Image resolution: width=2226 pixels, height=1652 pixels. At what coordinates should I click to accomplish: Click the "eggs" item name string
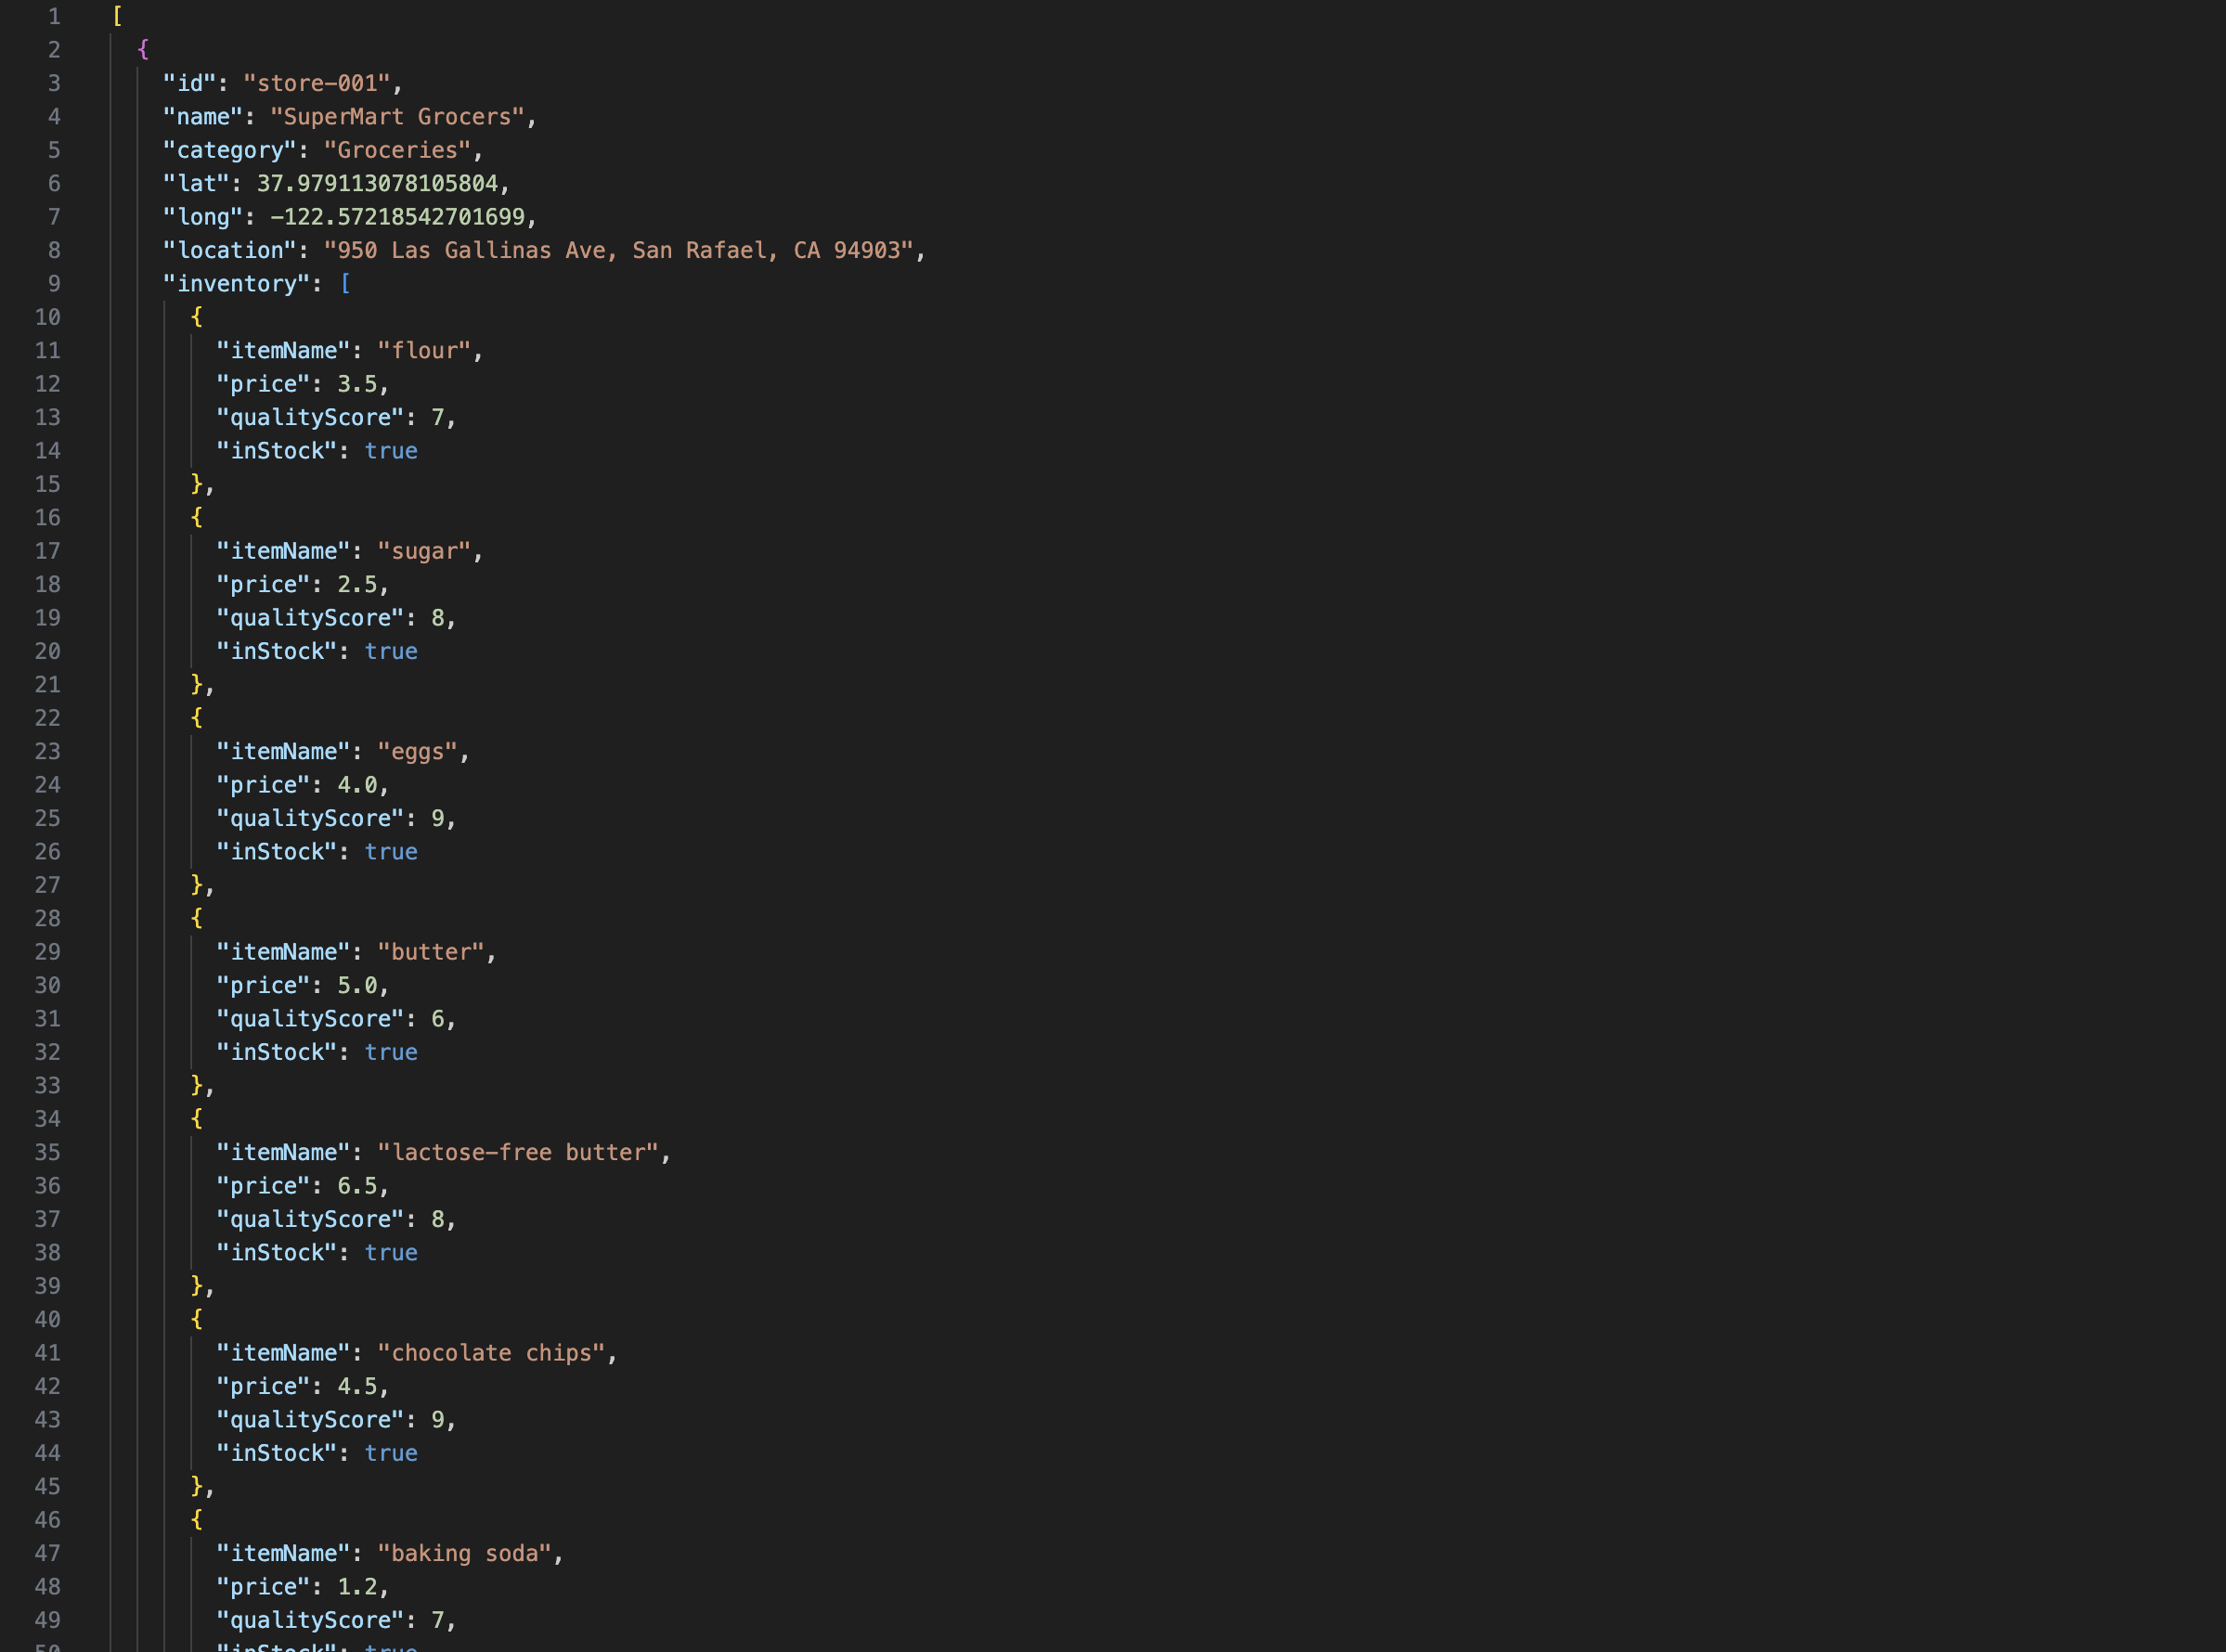pyautogui.click(x=417, y=752)
